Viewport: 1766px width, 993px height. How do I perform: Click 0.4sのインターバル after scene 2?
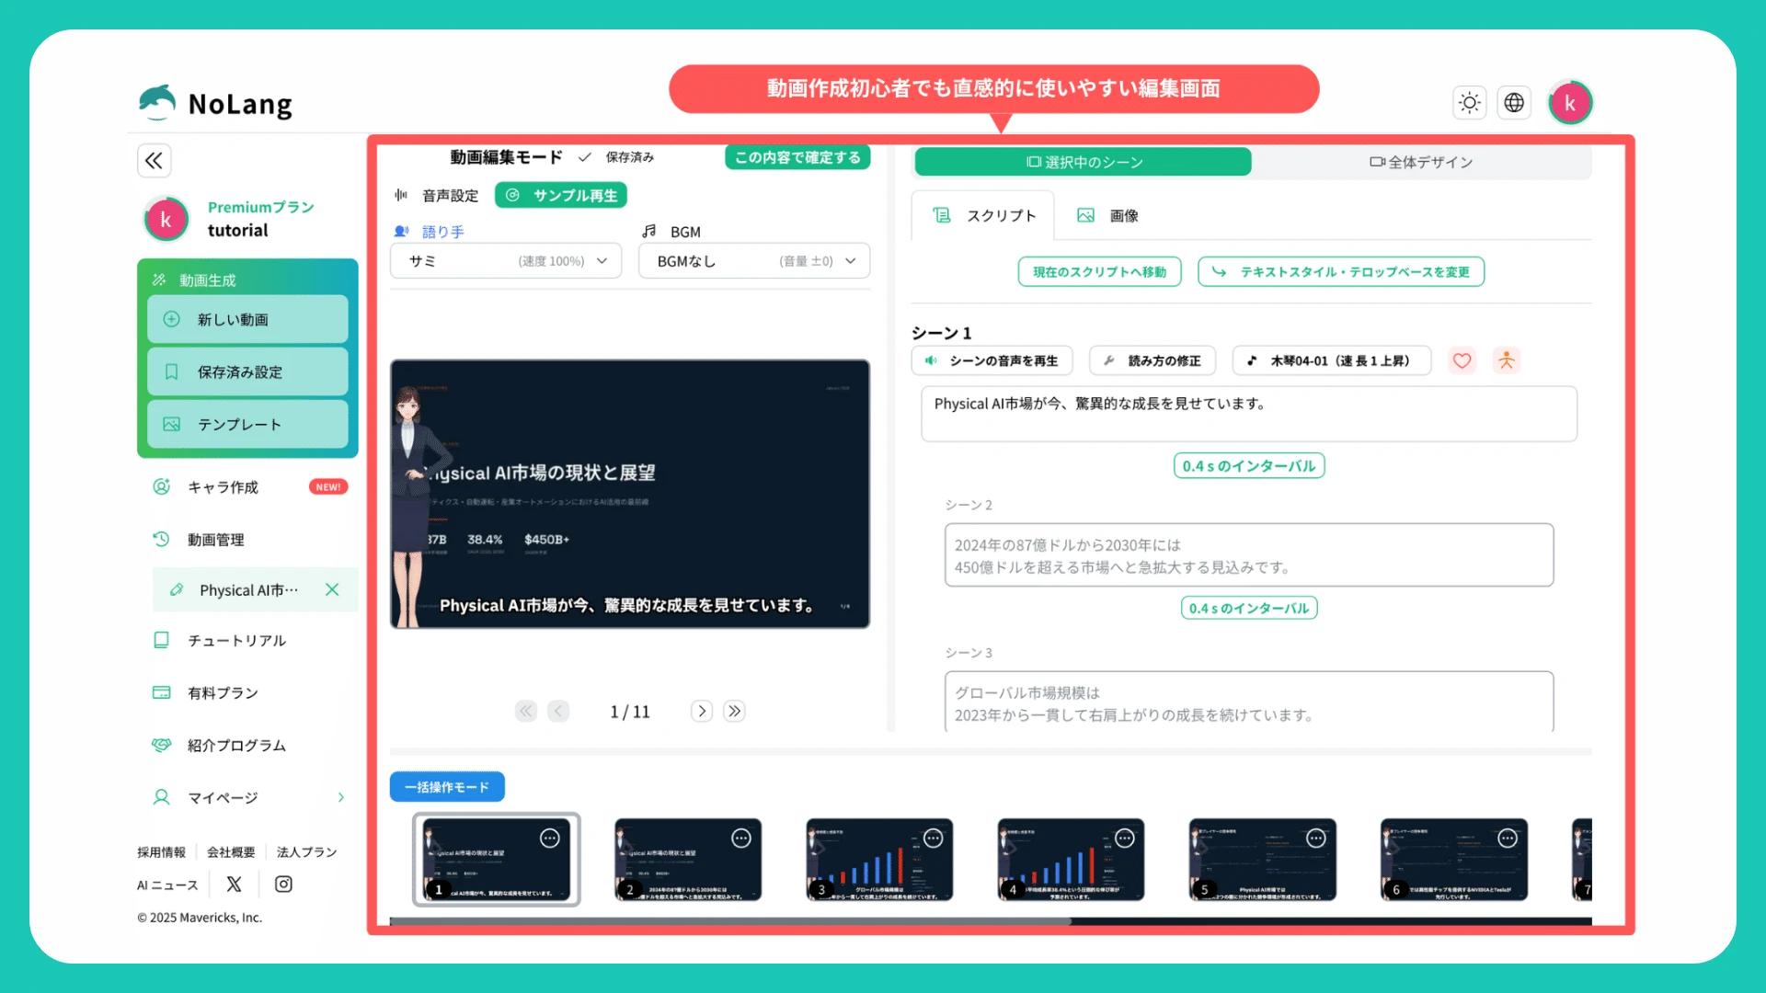(x=1249, y=608)
